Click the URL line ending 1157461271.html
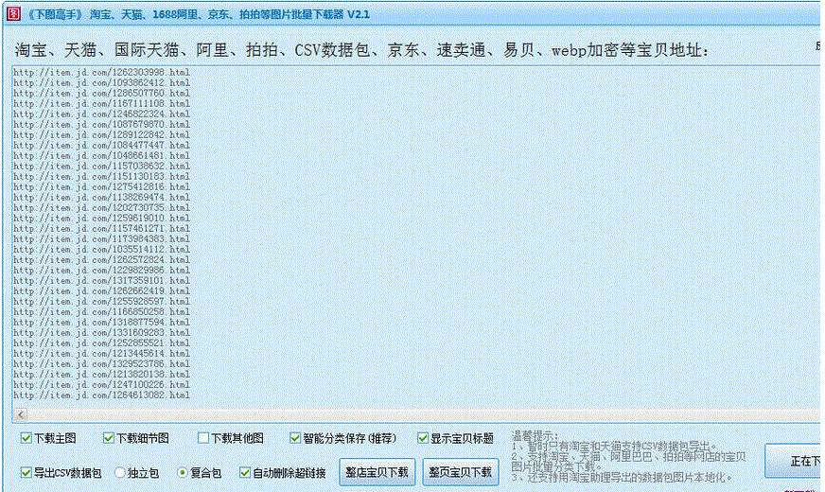 (101, 228)
